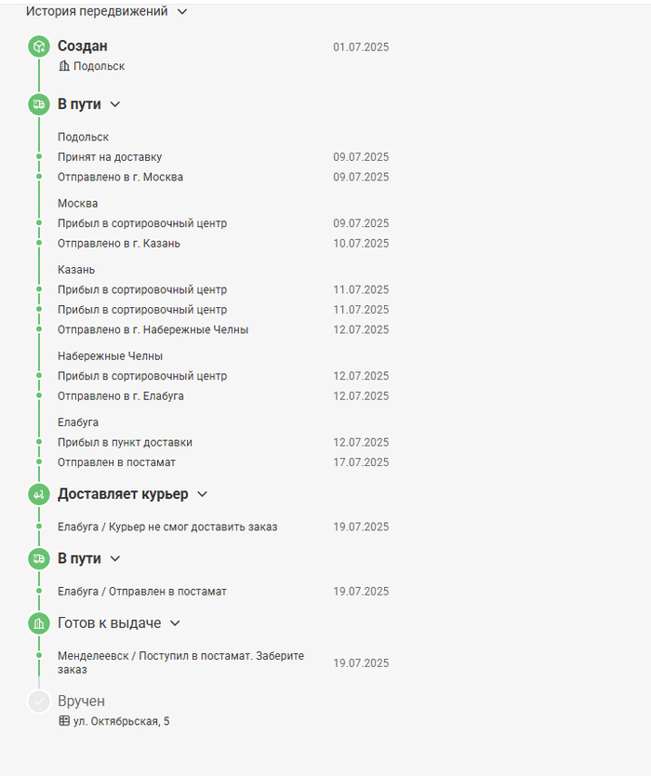Screen dimensions: 651x776
Task: Click the grey checkmark icon beside Вручен
Action: coord(38,702)
